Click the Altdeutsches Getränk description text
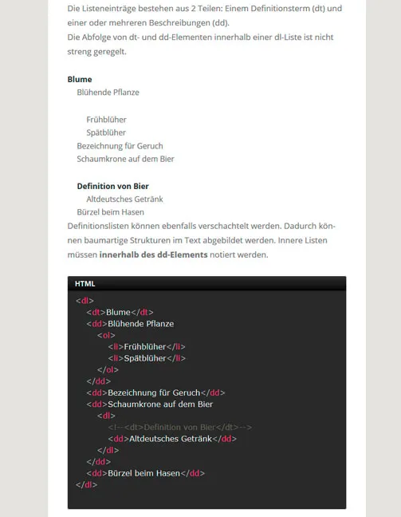Screen dimensions: 401x517 click(124, 199)
